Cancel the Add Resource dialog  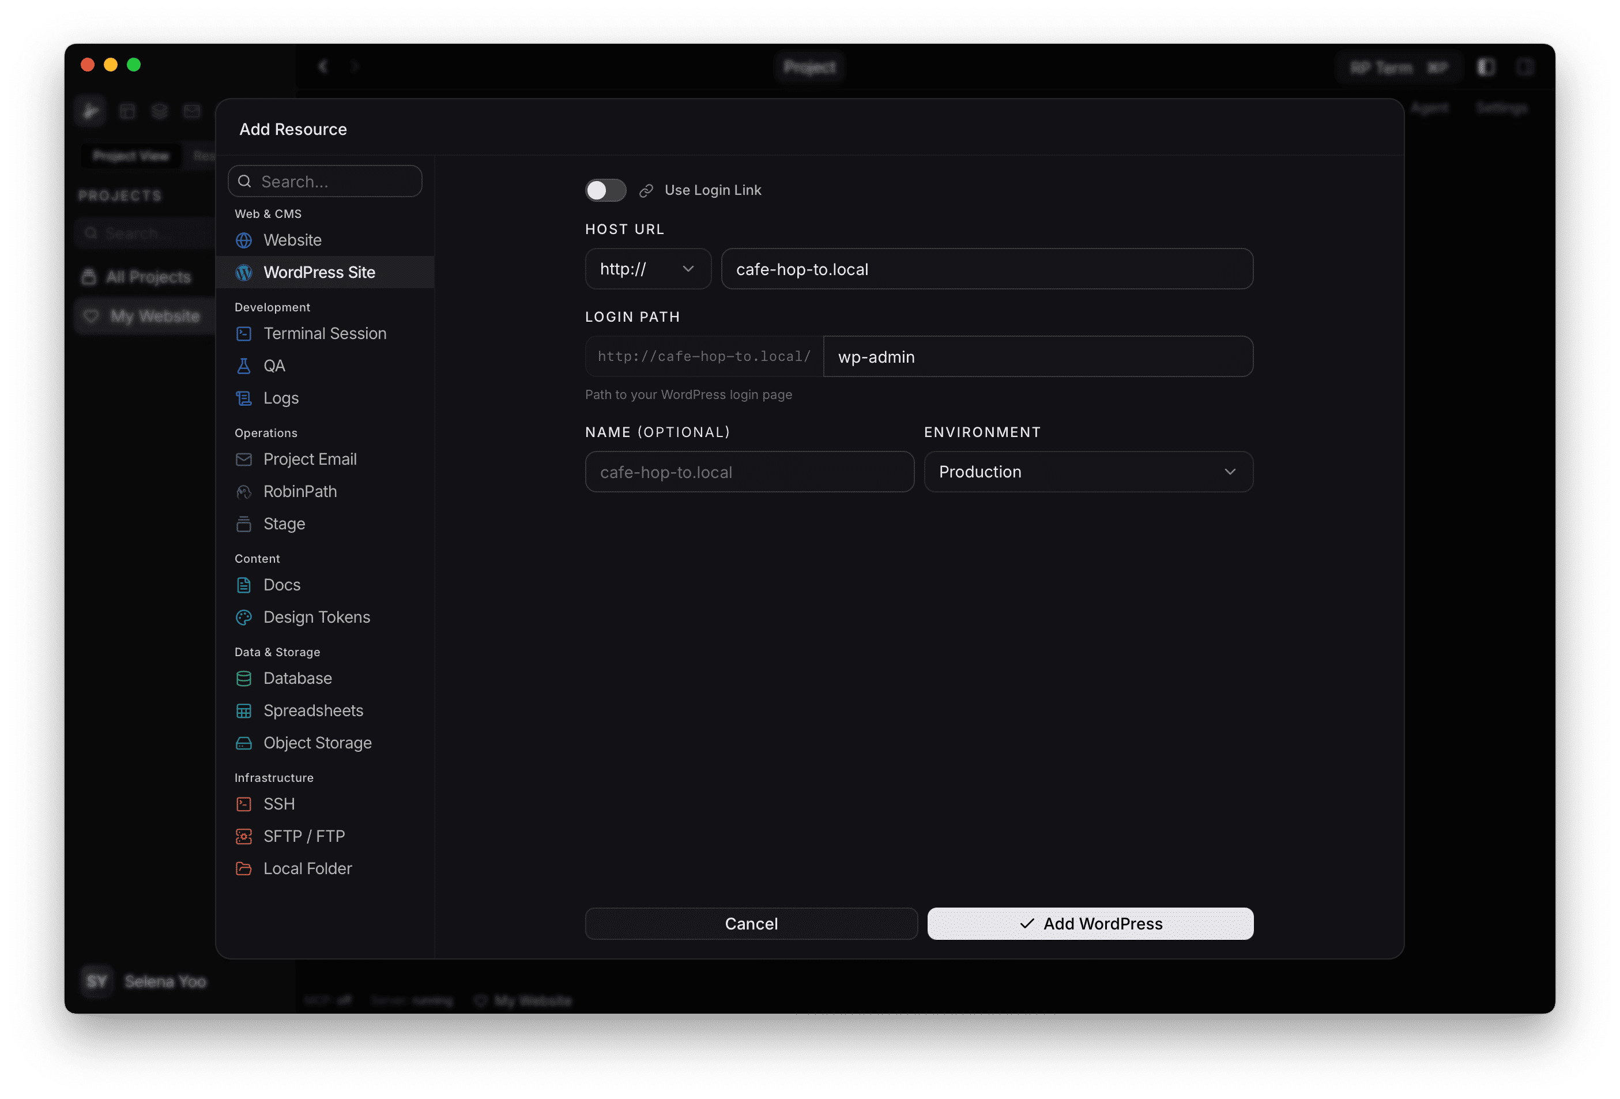pos(751,923)
